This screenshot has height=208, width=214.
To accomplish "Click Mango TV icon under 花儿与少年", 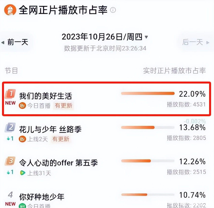I will [x=23, y=139].
